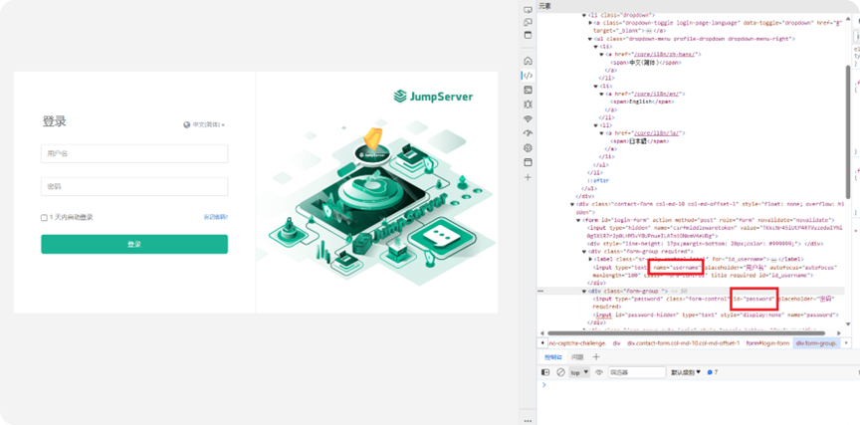Collapse the form id="login-form" node
The height and width of the screenshot is (425, 860).
578,220
